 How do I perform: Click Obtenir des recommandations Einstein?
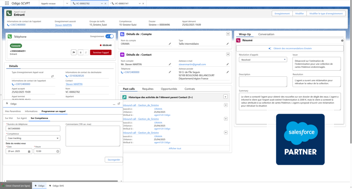290,48
